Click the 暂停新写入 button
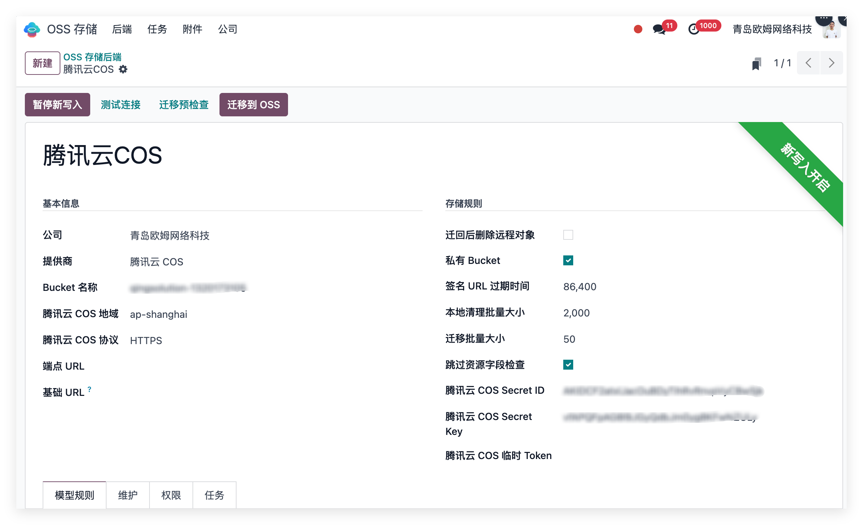Image resolution: width=863 pixels, height=525 pixels. pyautogui.click(x=58, y=105)
